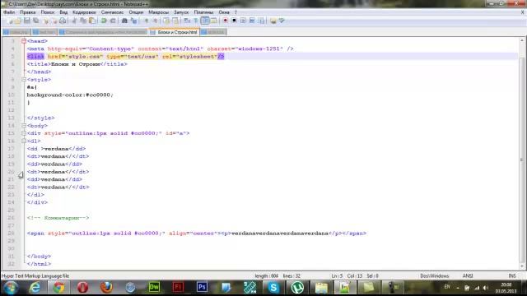
Task: Open the Плагины menu
Action: 203,12
